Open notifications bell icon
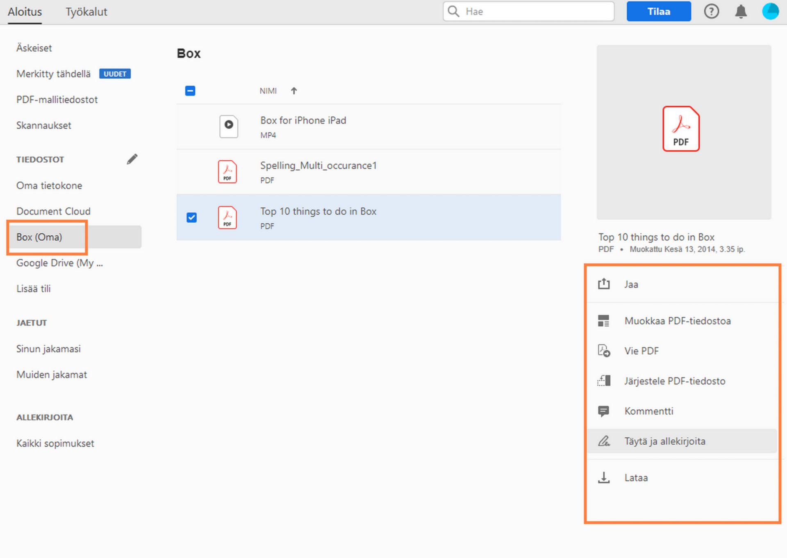 [741, 11]
